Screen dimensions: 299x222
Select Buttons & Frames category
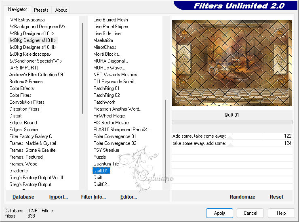coord(26,82)
